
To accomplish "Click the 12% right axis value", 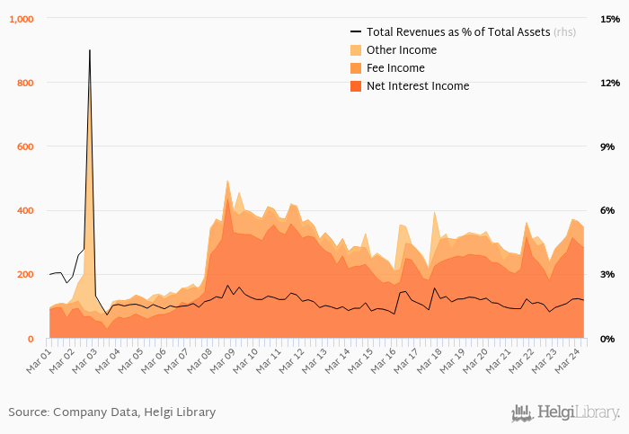I will click(x=610, y=83).
